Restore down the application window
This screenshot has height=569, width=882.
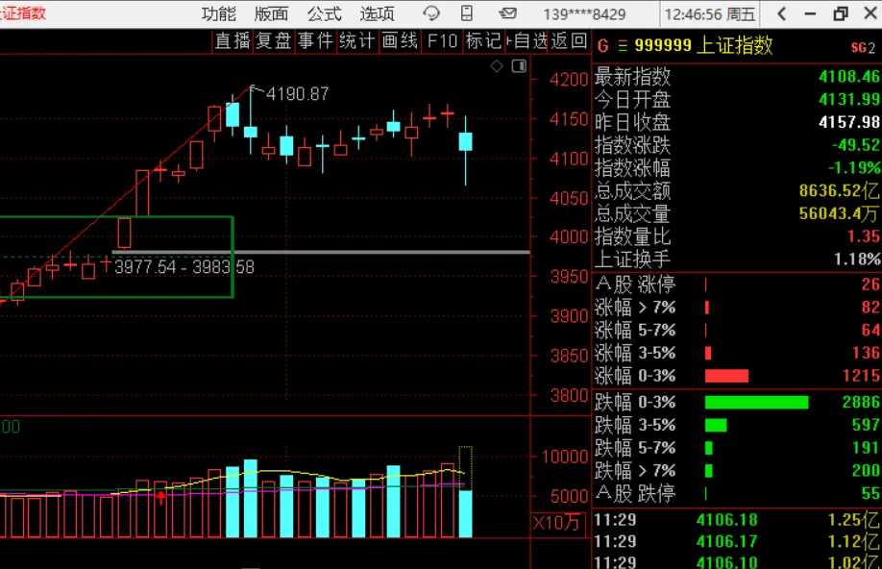pos(841,13)
